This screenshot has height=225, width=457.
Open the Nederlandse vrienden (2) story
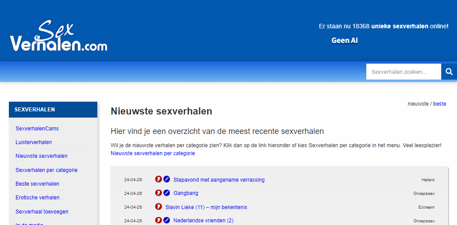204,220
